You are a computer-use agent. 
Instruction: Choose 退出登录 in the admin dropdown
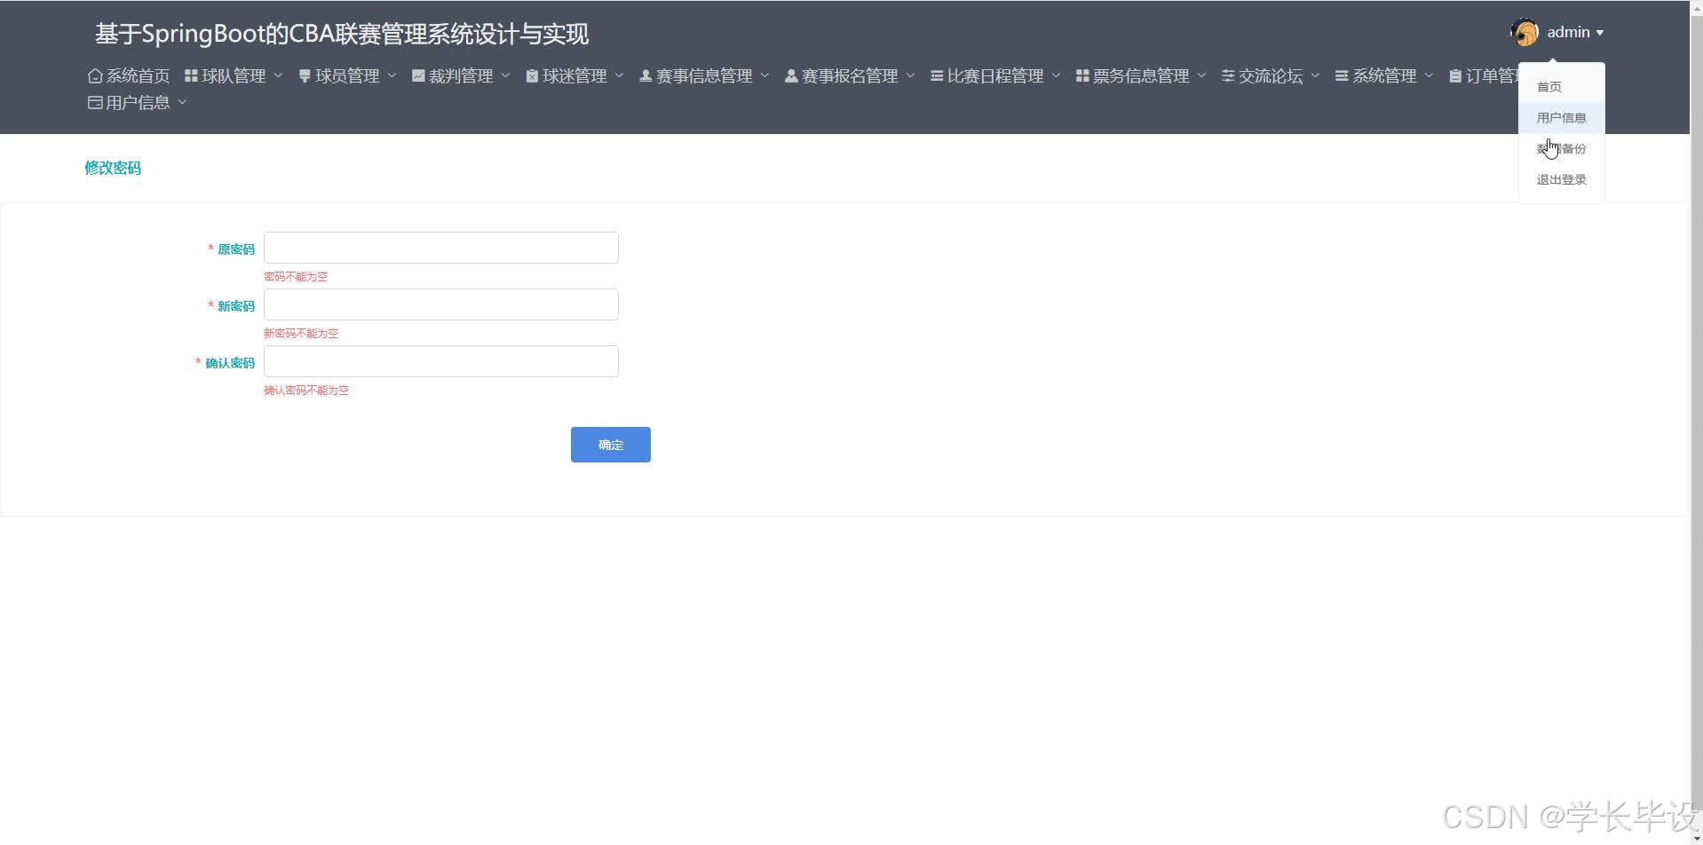(x=1561, y=180)
